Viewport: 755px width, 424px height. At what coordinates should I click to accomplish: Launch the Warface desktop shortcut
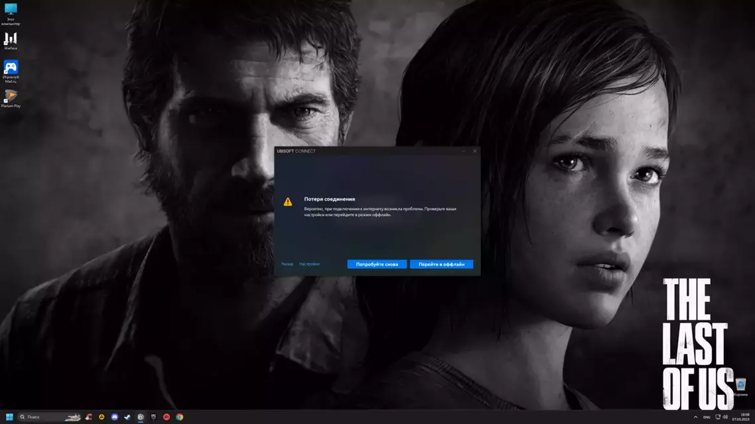(11, 41)
